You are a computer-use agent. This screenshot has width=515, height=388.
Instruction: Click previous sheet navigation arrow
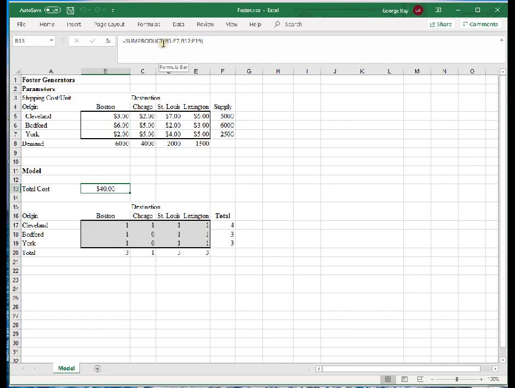22,369
